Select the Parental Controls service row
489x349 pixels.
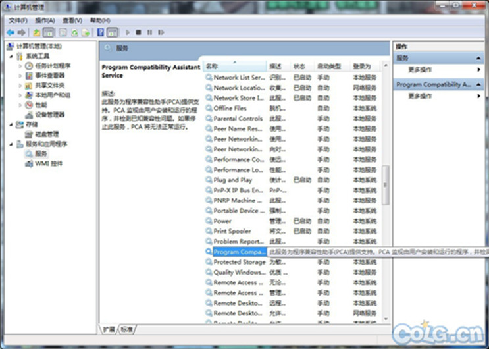[x=291, y=119]
